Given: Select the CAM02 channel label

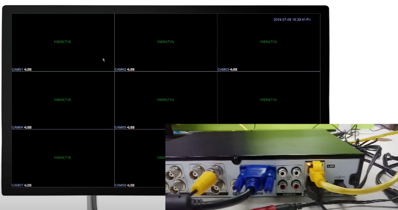Looking at the screenshot, I should pyautogui.click(x=121, y=70).
